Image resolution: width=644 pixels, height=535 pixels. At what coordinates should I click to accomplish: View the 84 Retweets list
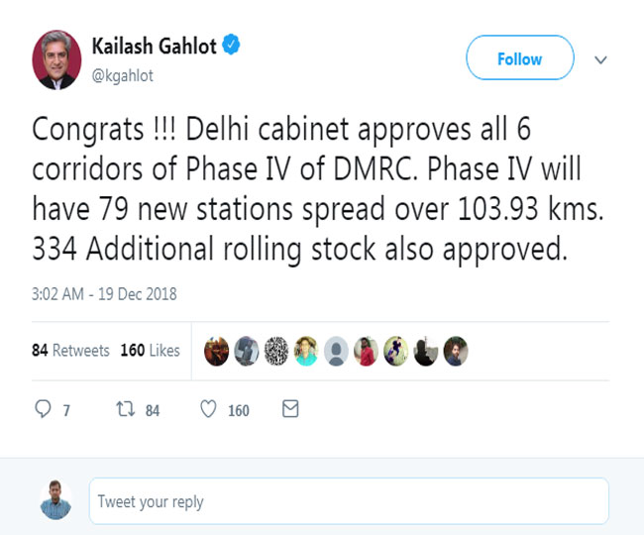coord(70,351)
